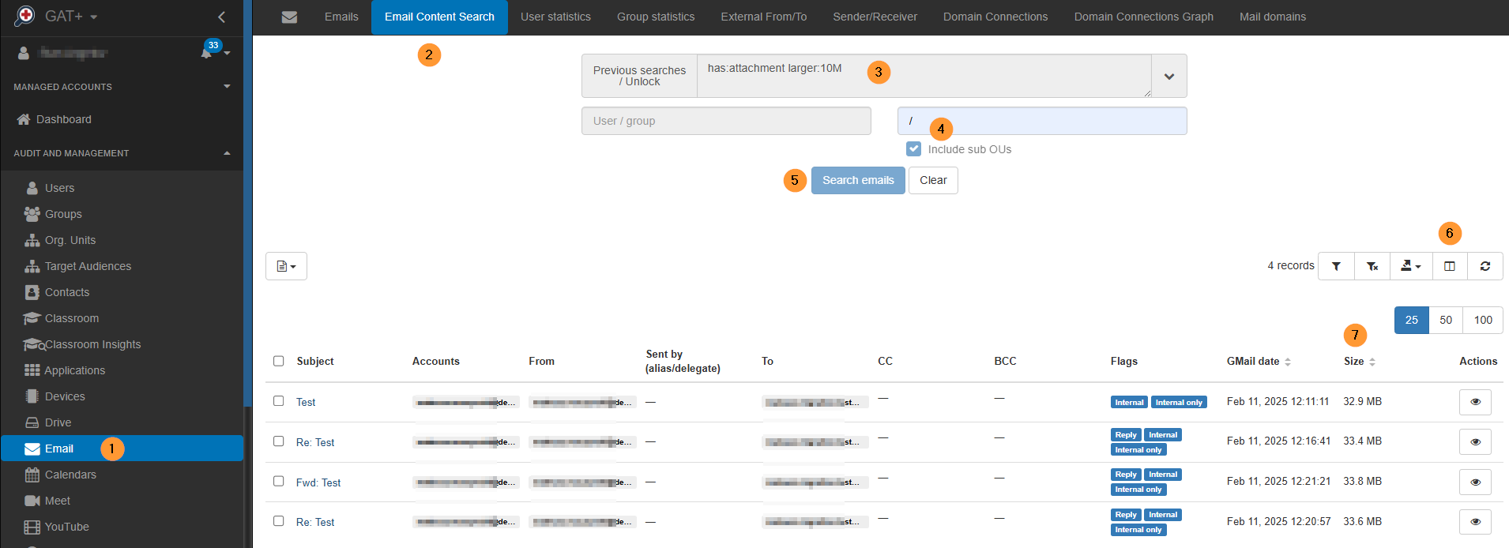Check the box for the 33.6 MB Re: Test row
The image size is (1509, 548).
coord(278,521)
